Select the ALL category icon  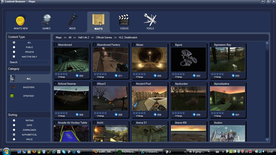12,79
